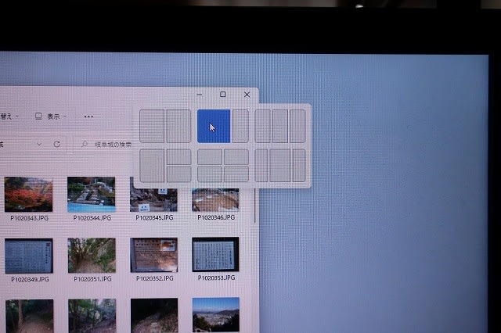The image size is (501, 333).
Task: Open the three-dot See more menu
Action: [x=88, y=116]
